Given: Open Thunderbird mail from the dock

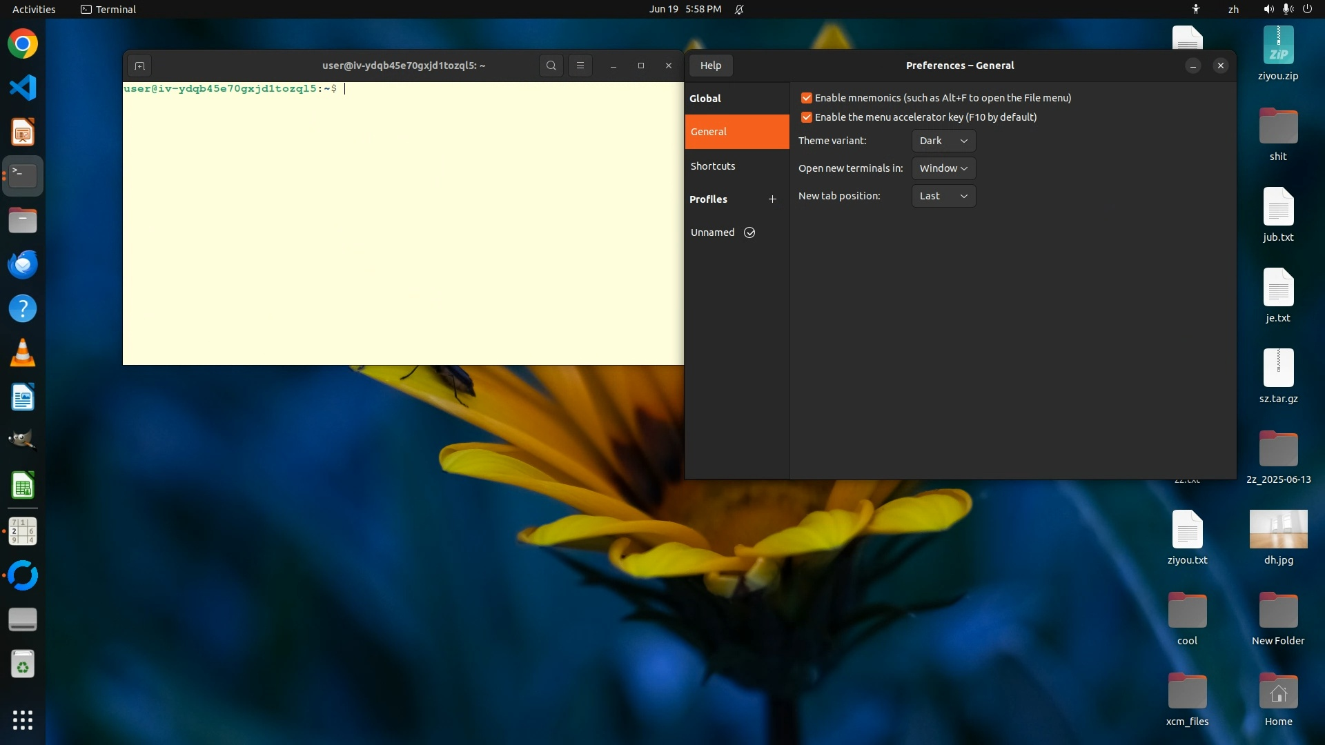Looking at the screenshot, I should point(23,265).
